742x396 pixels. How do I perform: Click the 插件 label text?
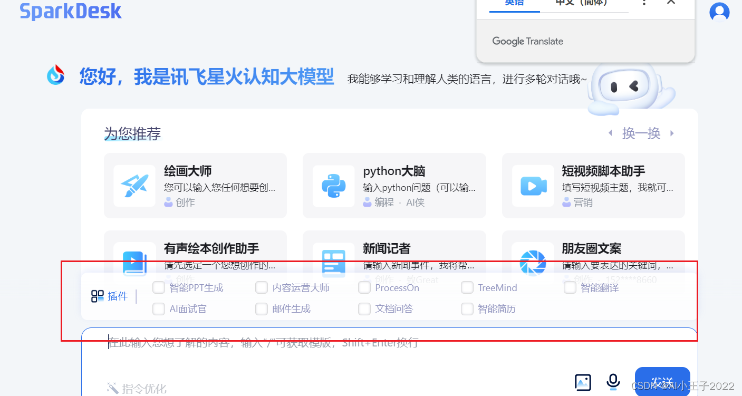pos(118,296)
